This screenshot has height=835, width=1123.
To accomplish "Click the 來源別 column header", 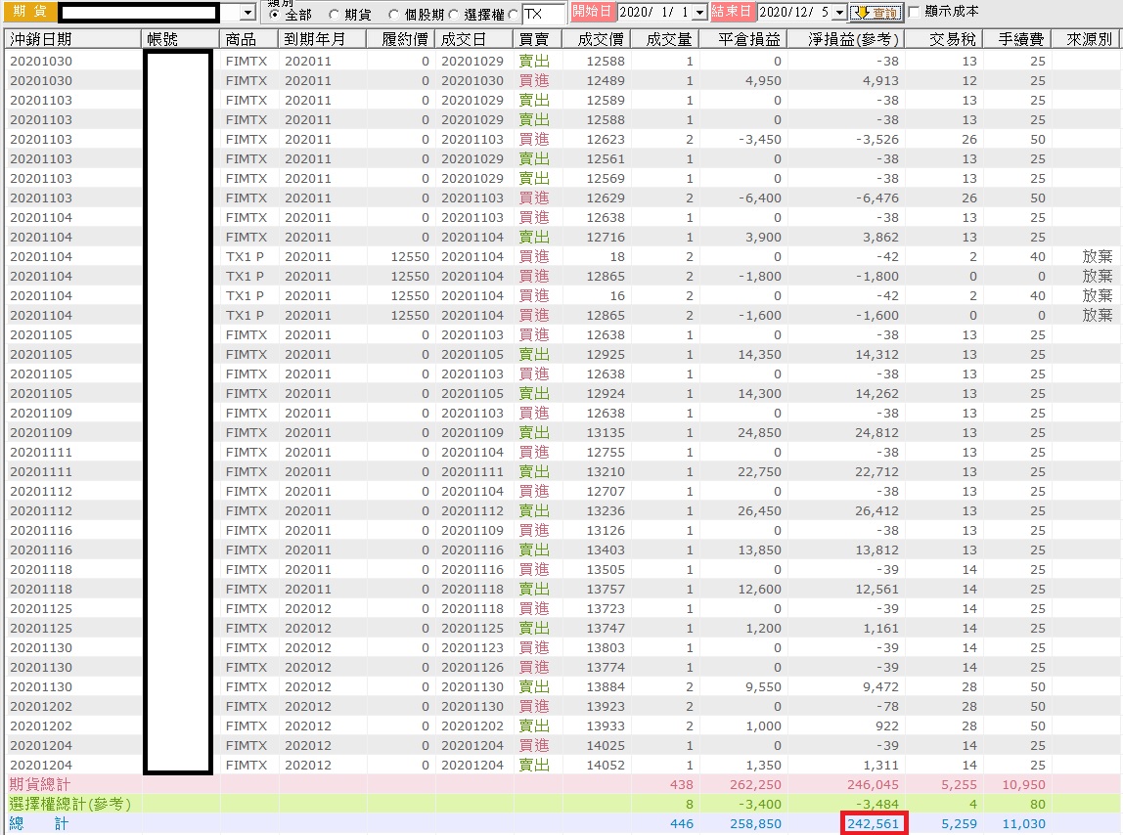I will coord(1087,39).
